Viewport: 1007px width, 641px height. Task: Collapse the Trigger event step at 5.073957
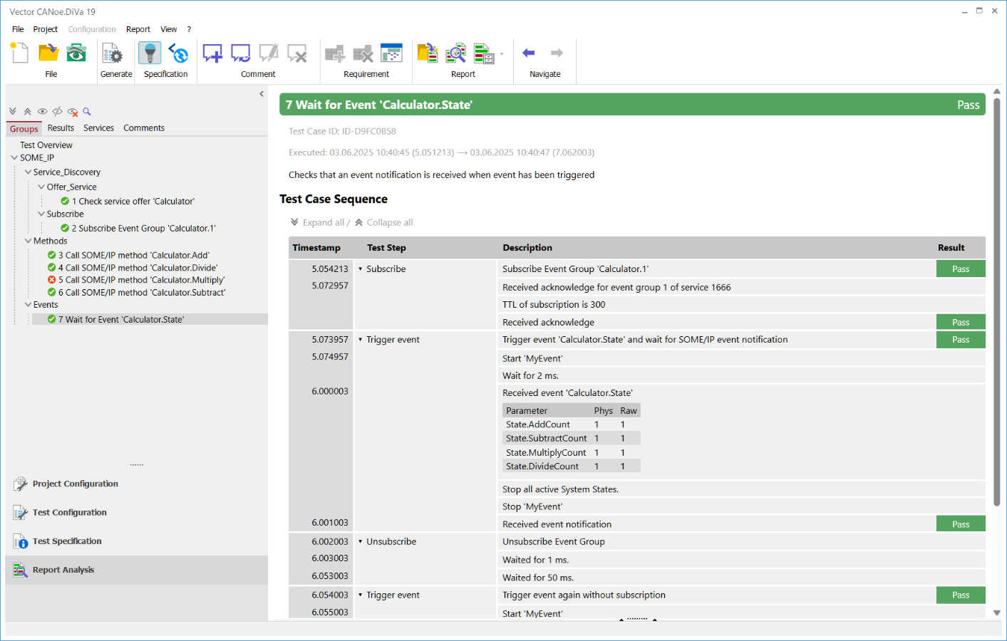click(361, 340)
